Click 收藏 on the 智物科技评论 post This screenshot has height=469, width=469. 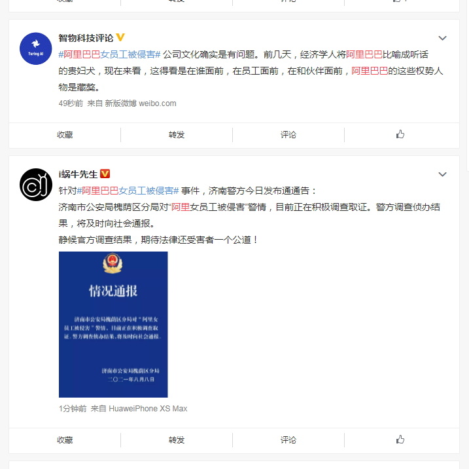pos(65,135)
